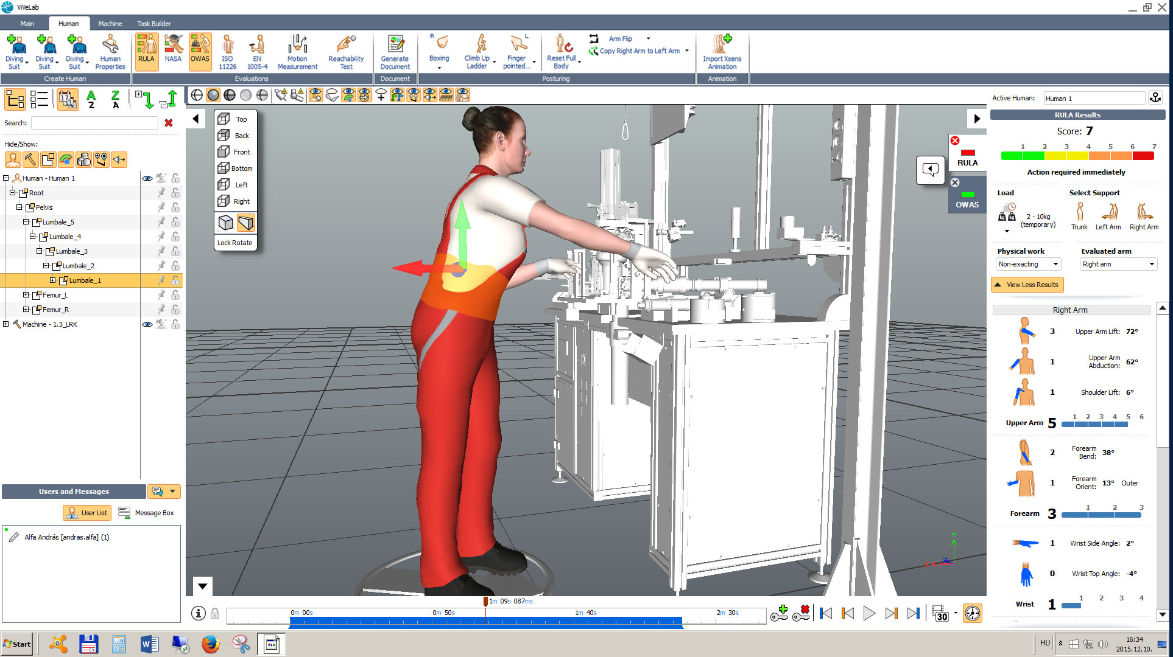Viewport: 1173px width, 657px height.
Task: Delete keyframe with red X key
Action: coord(801,613)
